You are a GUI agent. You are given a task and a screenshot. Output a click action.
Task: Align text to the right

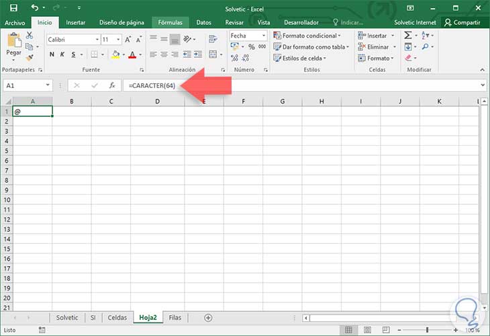tap(175, 54)
